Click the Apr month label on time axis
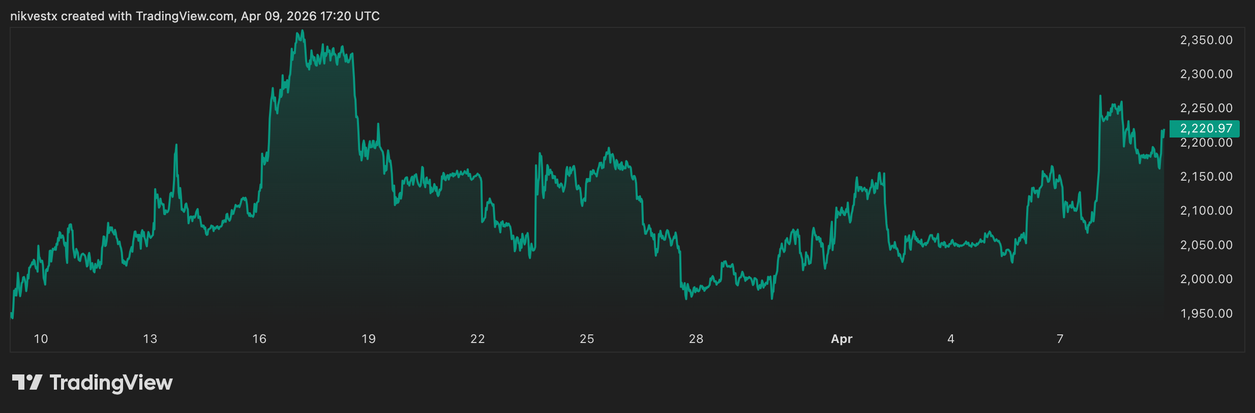1255x413 pixels. pos(842,339)
